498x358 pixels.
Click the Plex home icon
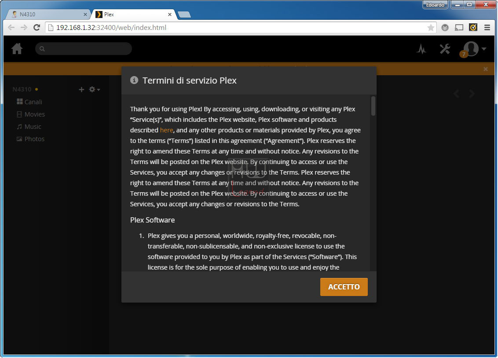pos(17,48)
